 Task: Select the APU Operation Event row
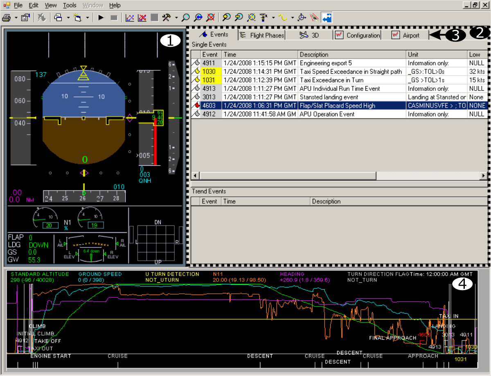[x=339, y=114]
